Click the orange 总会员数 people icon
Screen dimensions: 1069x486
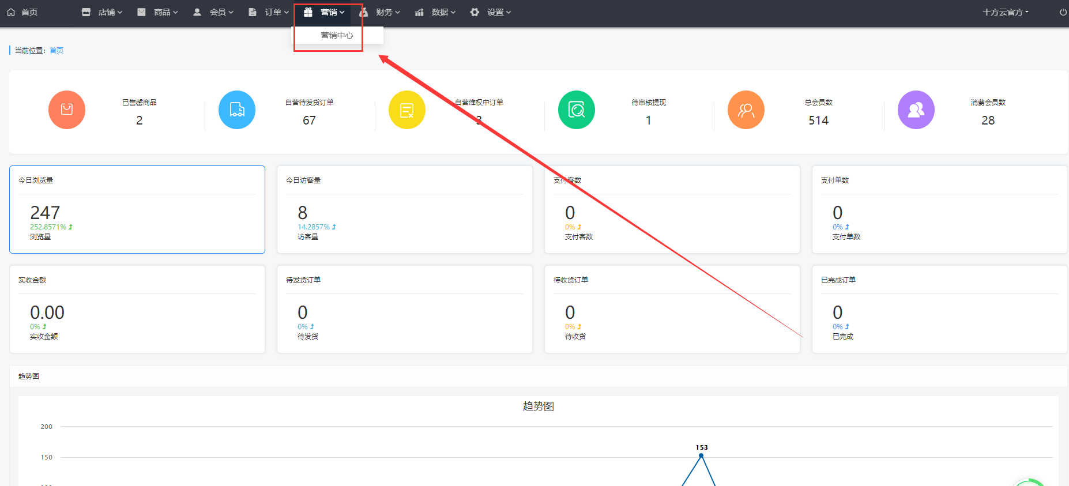[746, 110]
